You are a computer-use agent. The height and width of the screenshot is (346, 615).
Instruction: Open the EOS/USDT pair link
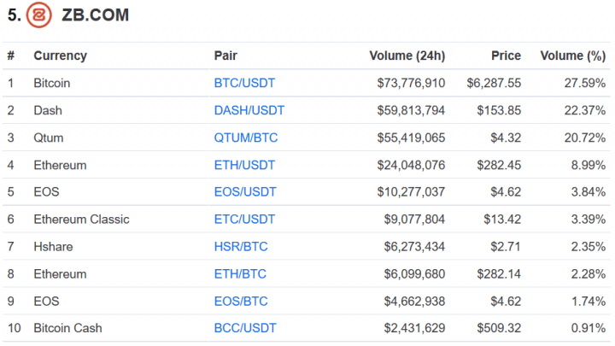[245, 192]
